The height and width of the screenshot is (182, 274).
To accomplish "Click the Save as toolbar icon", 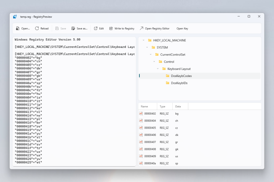I will [x=73, y=28].
